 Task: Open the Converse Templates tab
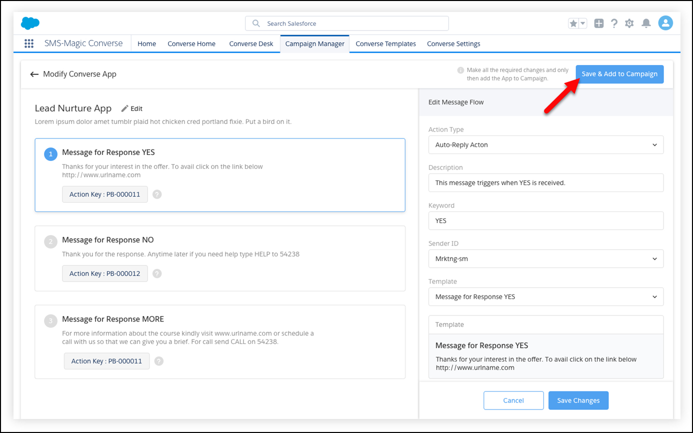point(385,43)
